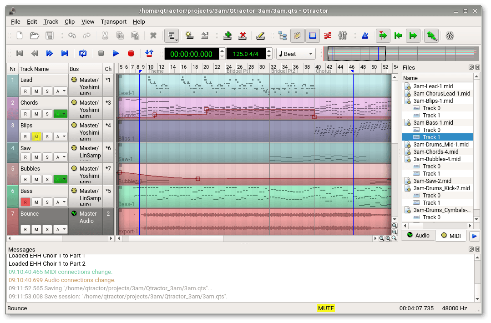Open the Beat snap combo box
This screenshot has width=491, height=323.
pos(296,54)
